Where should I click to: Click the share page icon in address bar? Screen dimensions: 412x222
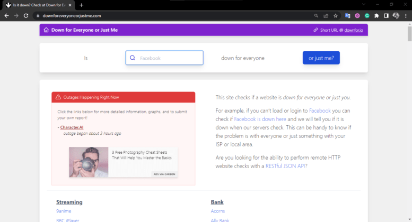click(x=326, y=16)
